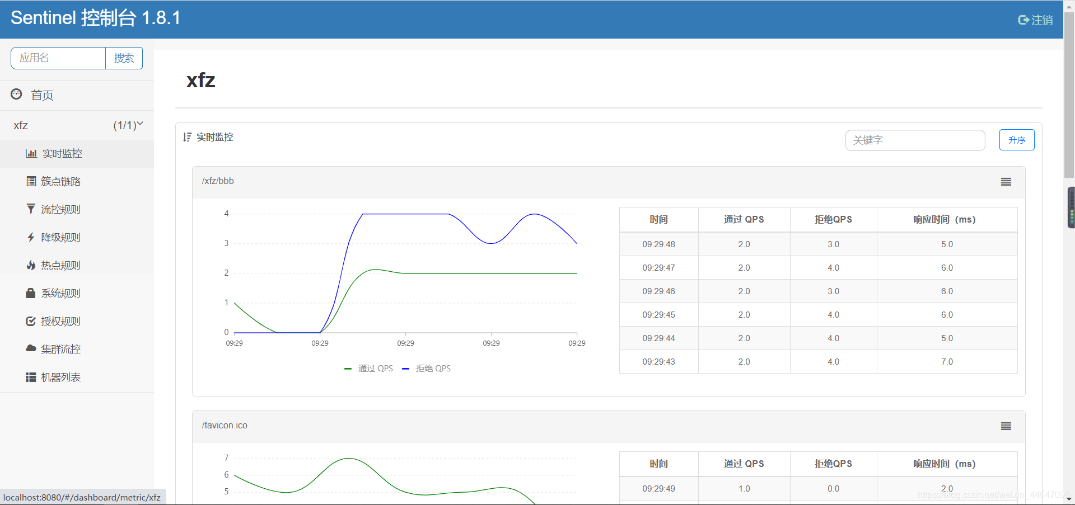Image resolution: width=1075 pixels, height=505 pixels.
Task: Click the 09:29:46 time cell
Action: pos(658,291)
